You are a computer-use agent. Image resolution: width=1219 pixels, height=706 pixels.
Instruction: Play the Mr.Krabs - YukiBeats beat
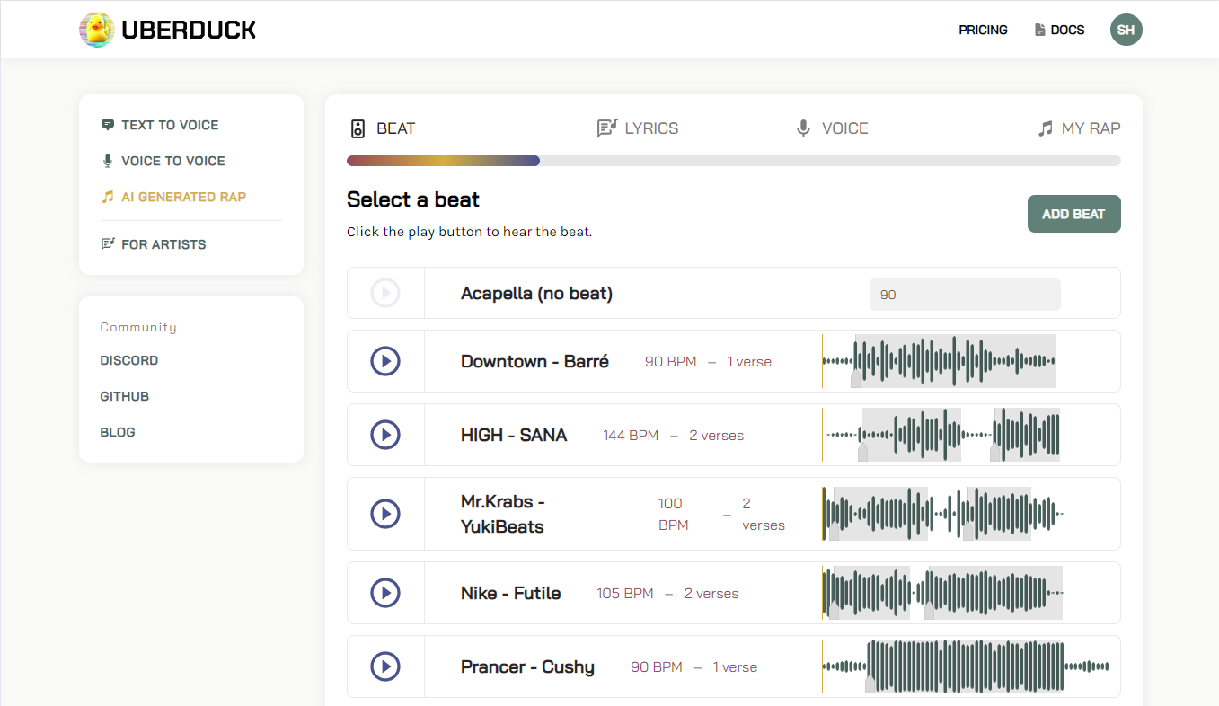385,514
